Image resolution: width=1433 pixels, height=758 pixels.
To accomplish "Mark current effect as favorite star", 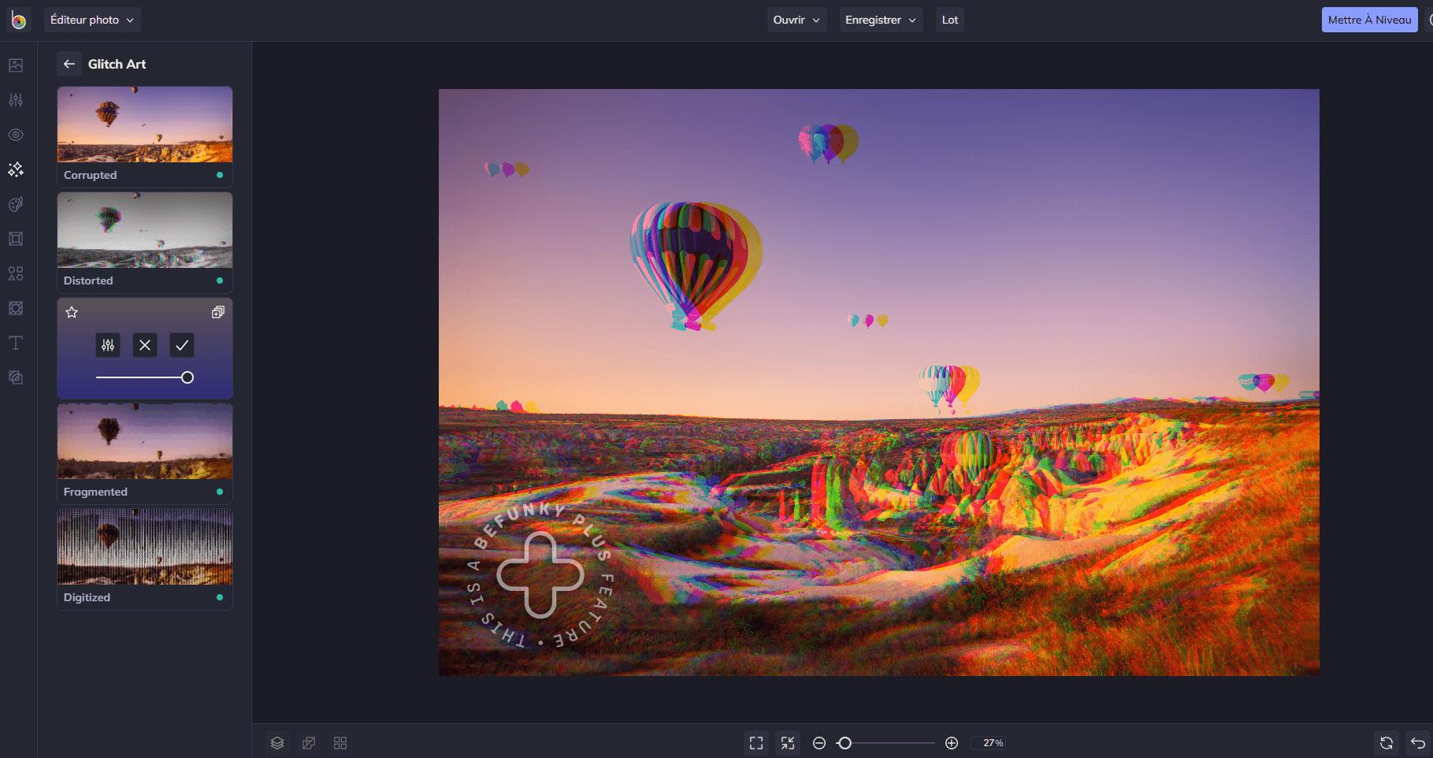I will (x=72, y=312).
